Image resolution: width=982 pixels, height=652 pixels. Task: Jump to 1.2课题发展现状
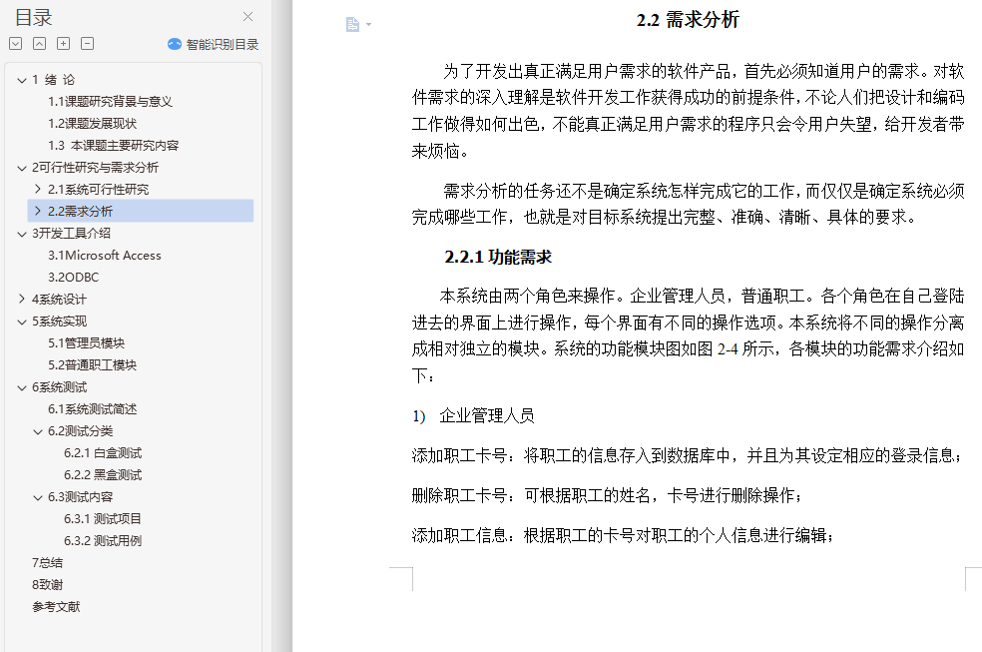point(92,124)
